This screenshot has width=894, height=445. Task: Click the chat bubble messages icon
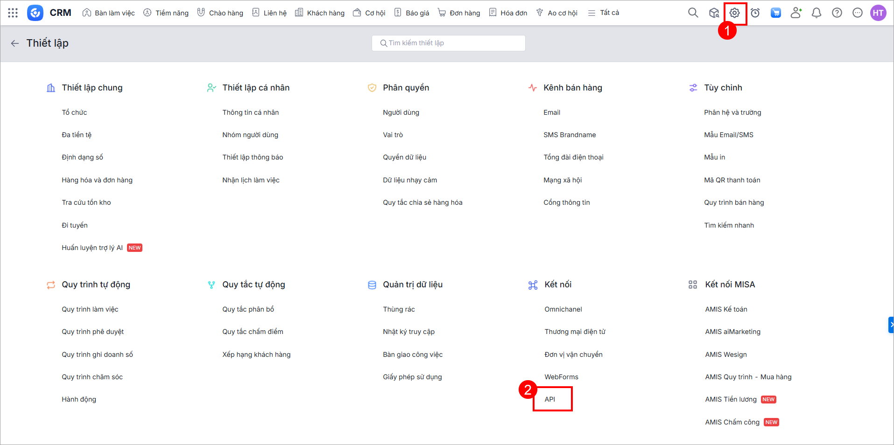[x=857, y=13]
